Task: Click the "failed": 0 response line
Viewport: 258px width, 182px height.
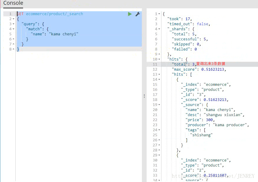Action: point(184,49)
